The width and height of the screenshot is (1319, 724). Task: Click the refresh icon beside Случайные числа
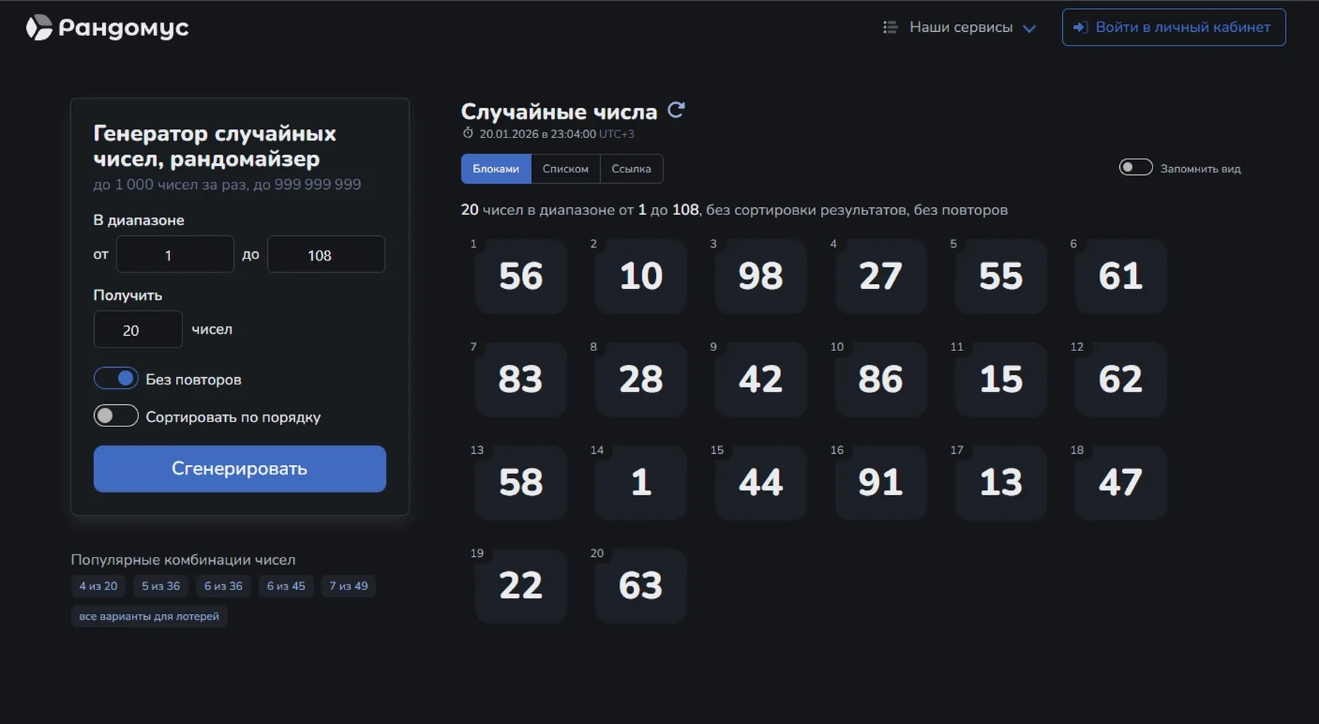pyautogui.click(x=675, y=110)
